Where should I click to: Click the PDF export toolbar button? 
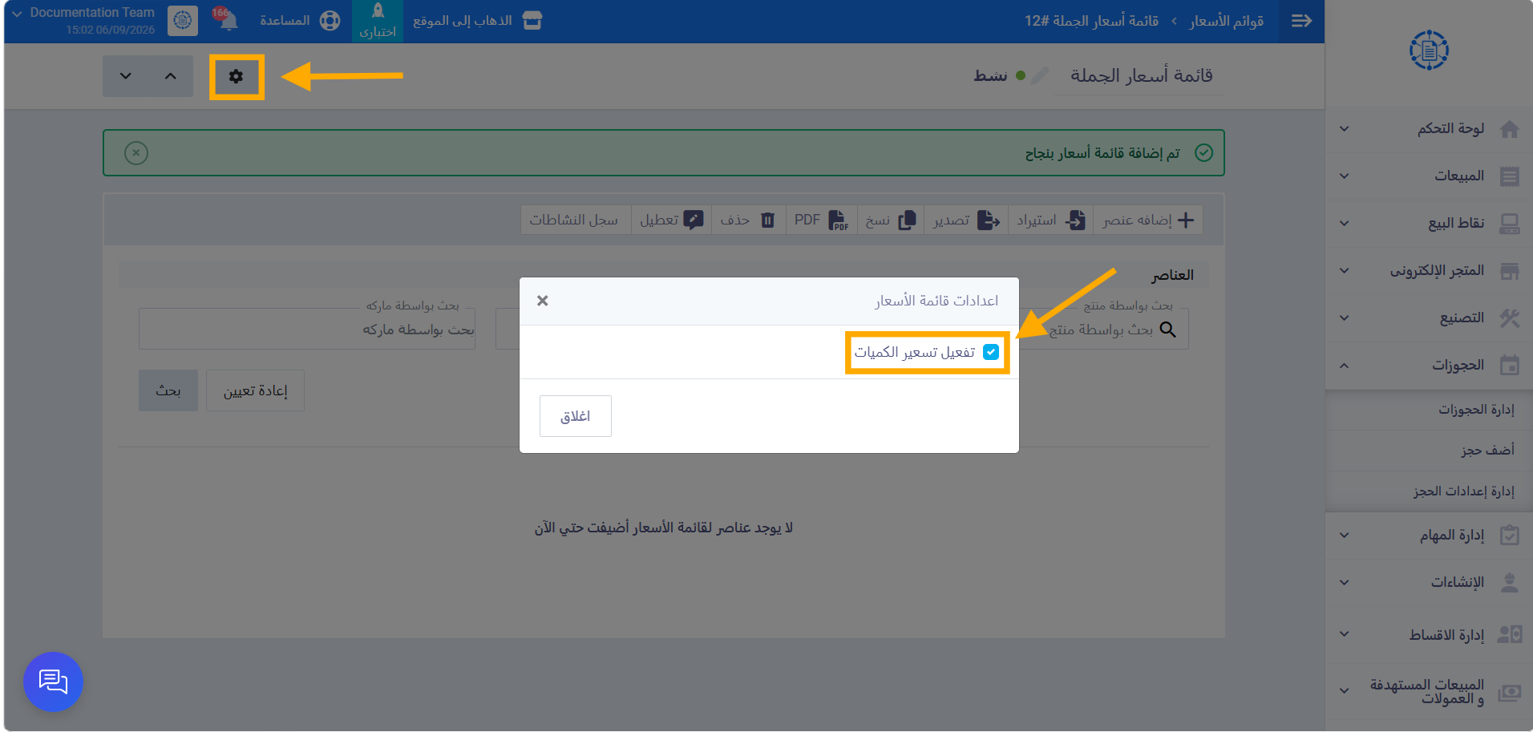click(821, 220)
